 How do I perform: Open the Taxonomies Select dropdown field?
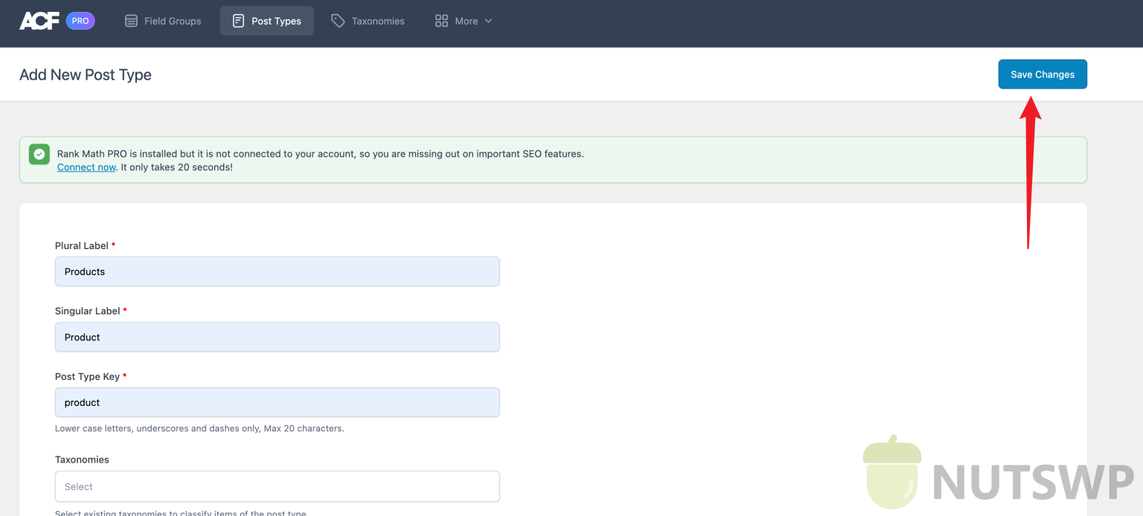(277, 486)
